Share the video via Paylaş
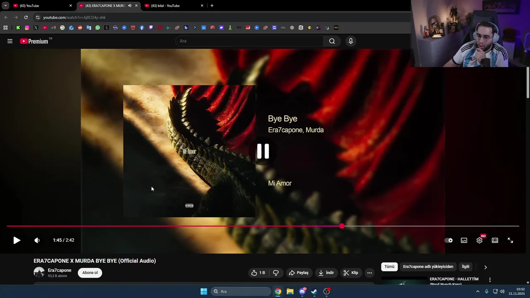 299,273
